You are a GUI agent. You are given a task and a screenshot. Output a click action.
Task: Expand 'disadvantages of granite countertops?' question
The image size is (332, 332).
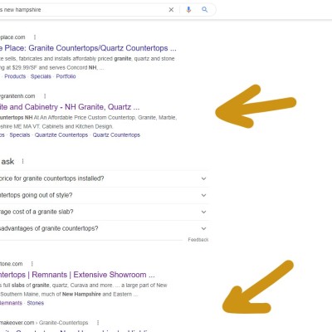click(x=104, y=228)
